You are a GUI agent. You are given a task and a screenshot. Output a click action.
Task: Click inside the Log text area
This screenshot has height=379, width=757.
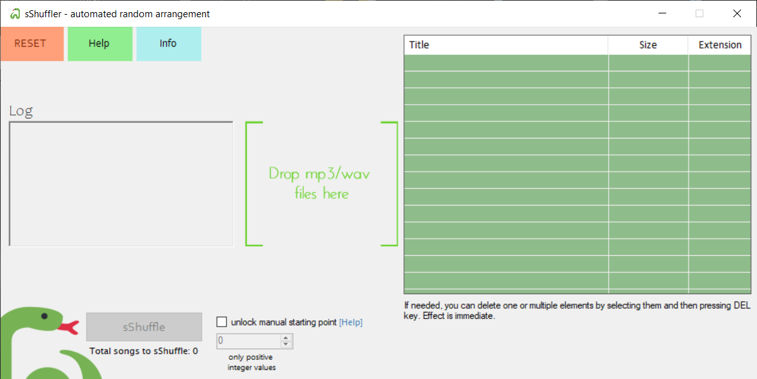[x=121, y=184]
